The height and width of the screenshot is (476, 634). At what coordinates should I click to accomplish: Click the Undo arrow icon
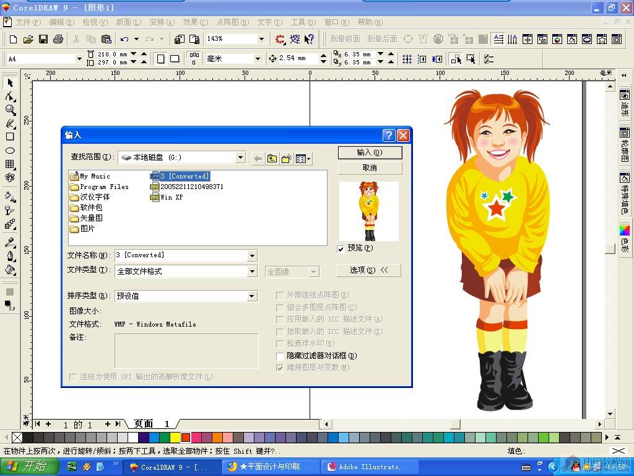[x=124, y=39]
